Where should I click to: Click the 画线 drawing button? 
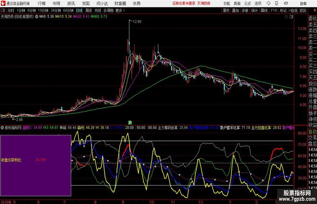pyautogui.click(x=264, y=10)
